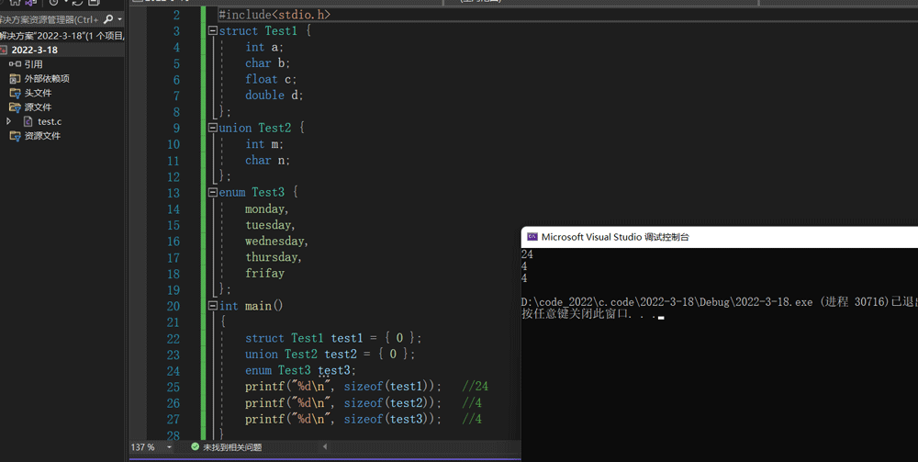Open the 137 % zoom level dropdown
This screenshot has height=462, width=918.
(x=169, y=447)
